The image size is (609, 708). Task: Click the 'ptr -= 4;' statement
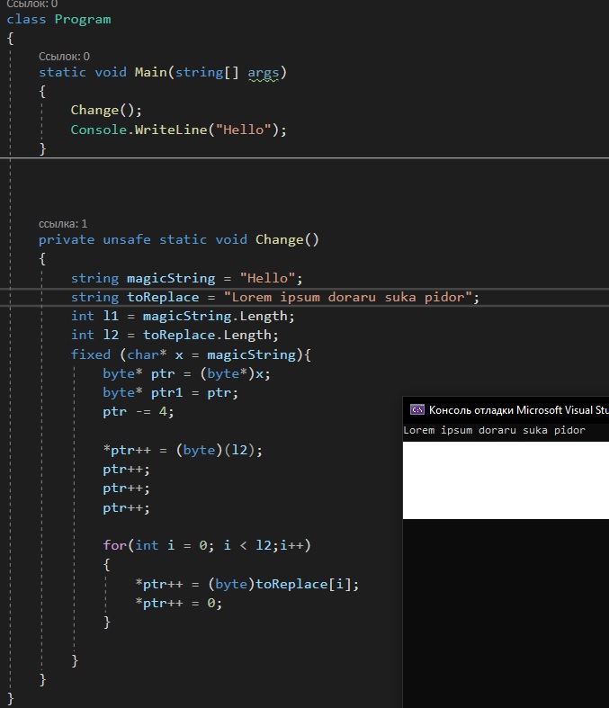pyautogui.click(x=139, y=412)
